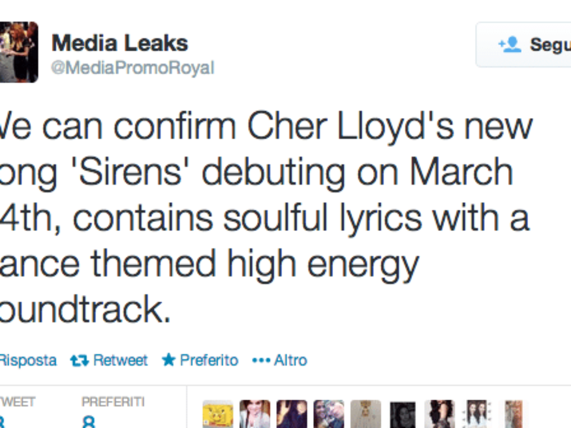Viewport: 571px width, 428px height.
Task: Click the Risposta reply link
Action: click(x=27, y=360)
